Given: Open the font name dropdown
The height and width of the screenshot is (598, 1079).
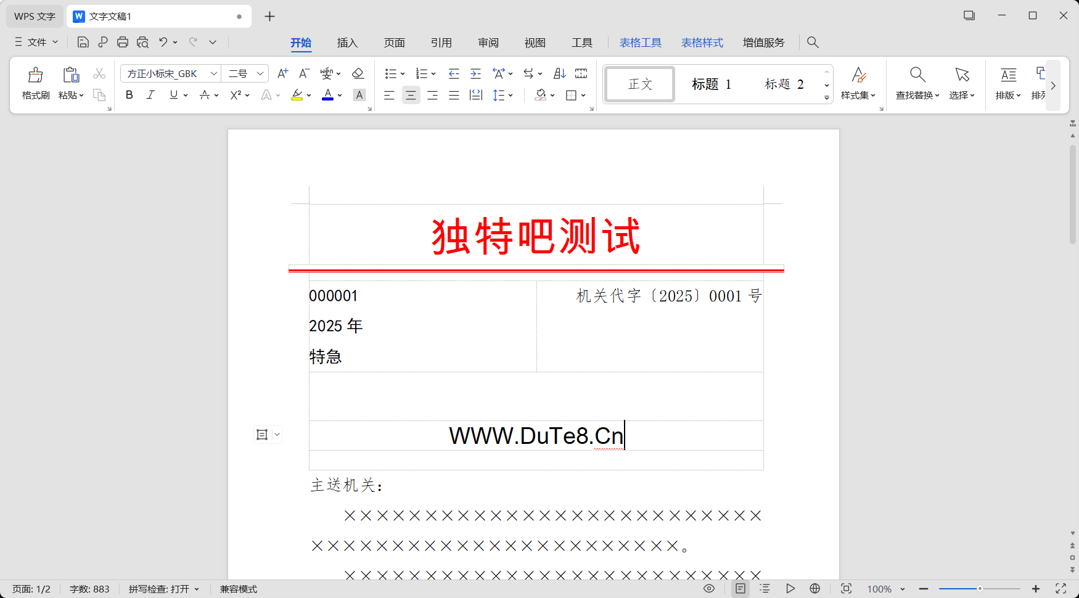Looking at the screenshot, I should coord(213,73).
